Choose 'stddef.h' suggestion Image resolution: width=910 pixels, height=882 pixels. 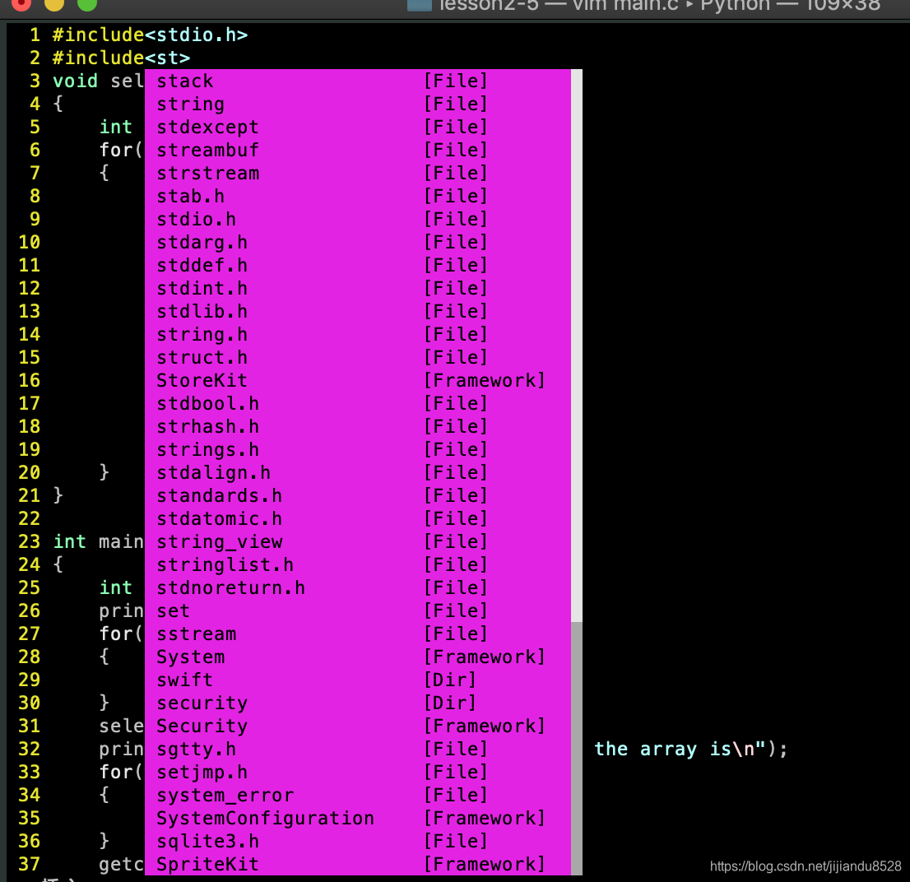pyautogui.click(x=357, y=265)
